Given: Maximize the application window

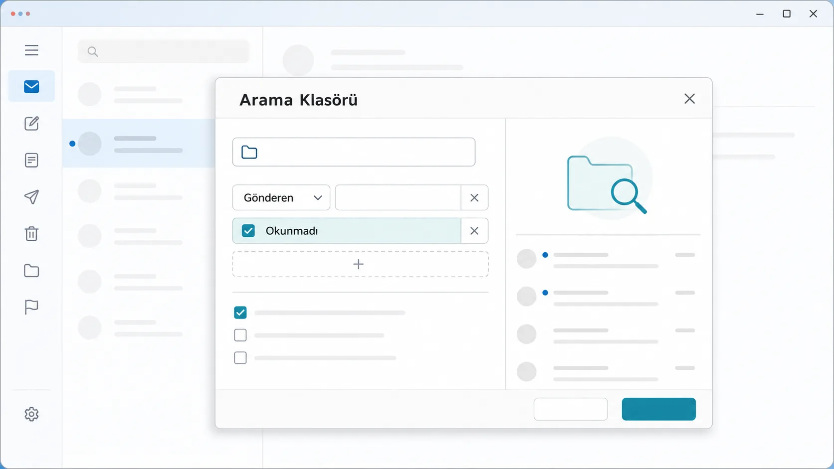Looking at the screenshot, I should [x=787, y=14].
